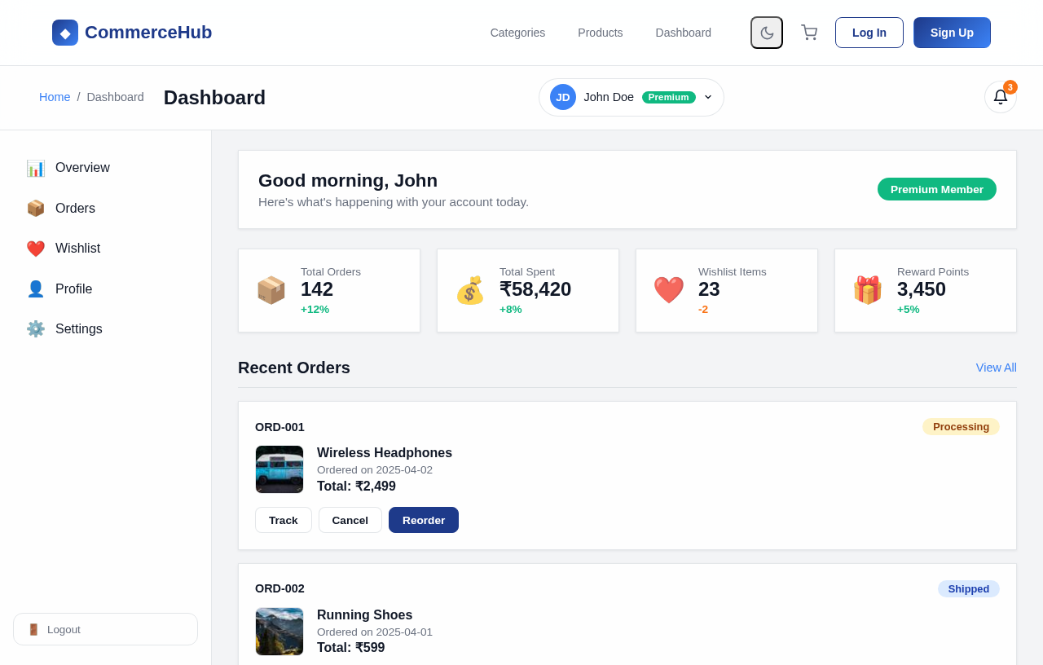Click the CommerceHub brand name
This screenshot has width=1043, height=665.
148,33
